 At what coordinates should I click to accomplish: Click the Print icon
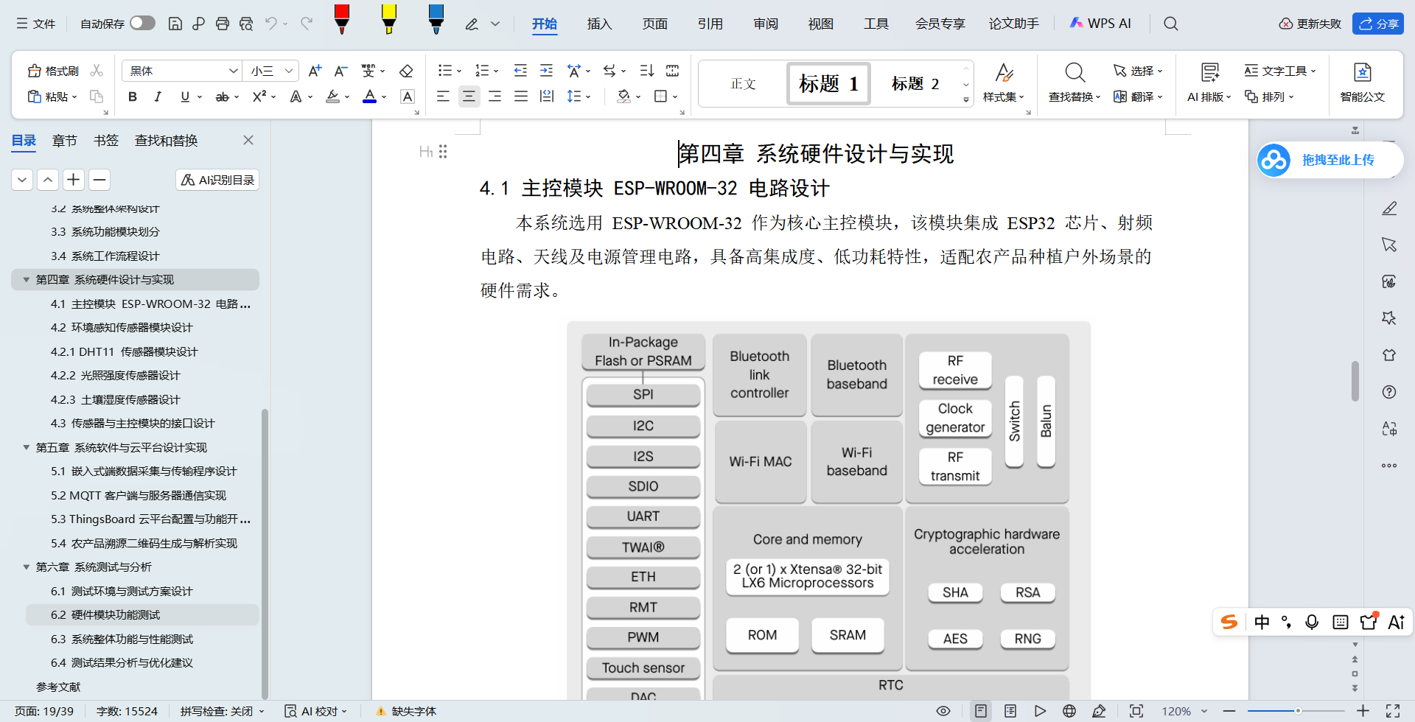223,24
